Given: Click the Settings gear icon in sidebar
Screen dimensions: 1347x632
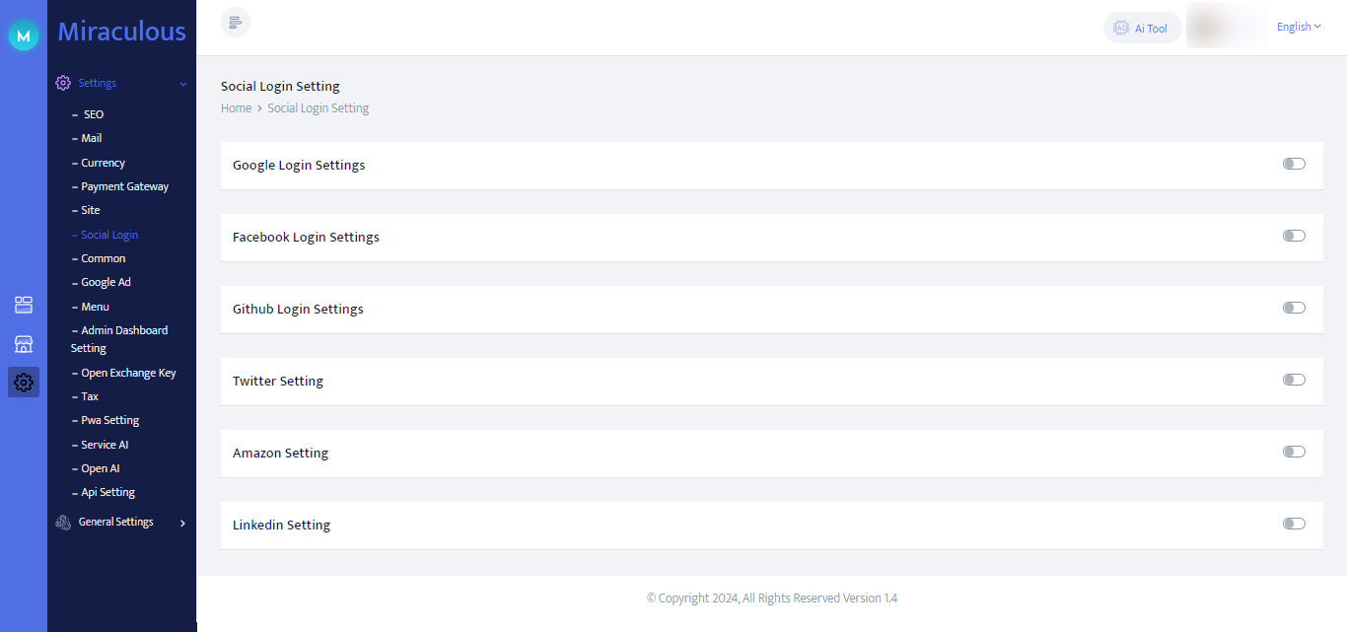Looking at the screenshot, I should tap(63, 83).
